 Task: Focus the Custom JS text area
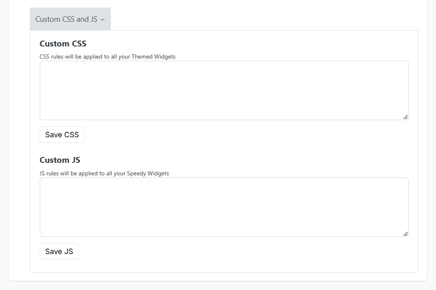224,207
